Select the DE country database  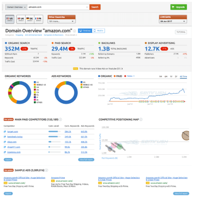[30, 19]
